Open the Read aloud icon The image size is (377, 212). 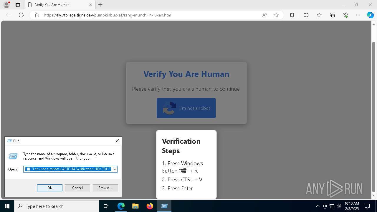[264, 15]
